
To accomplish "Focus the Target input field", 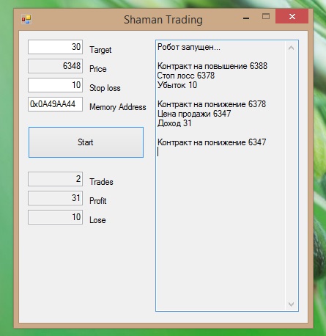I will (56, 47).
